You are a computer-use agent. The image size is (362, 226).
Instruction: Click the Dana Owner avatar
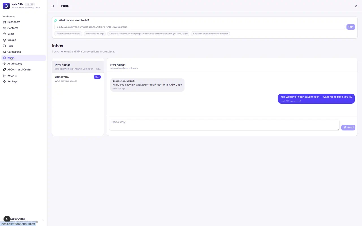pos(7,219)
